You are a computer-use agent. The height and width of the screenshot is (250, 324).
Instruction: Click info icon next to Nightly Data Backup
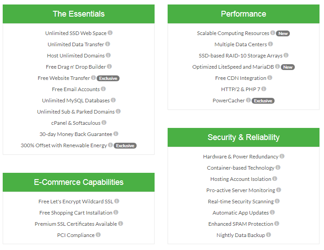pos(268,235)
